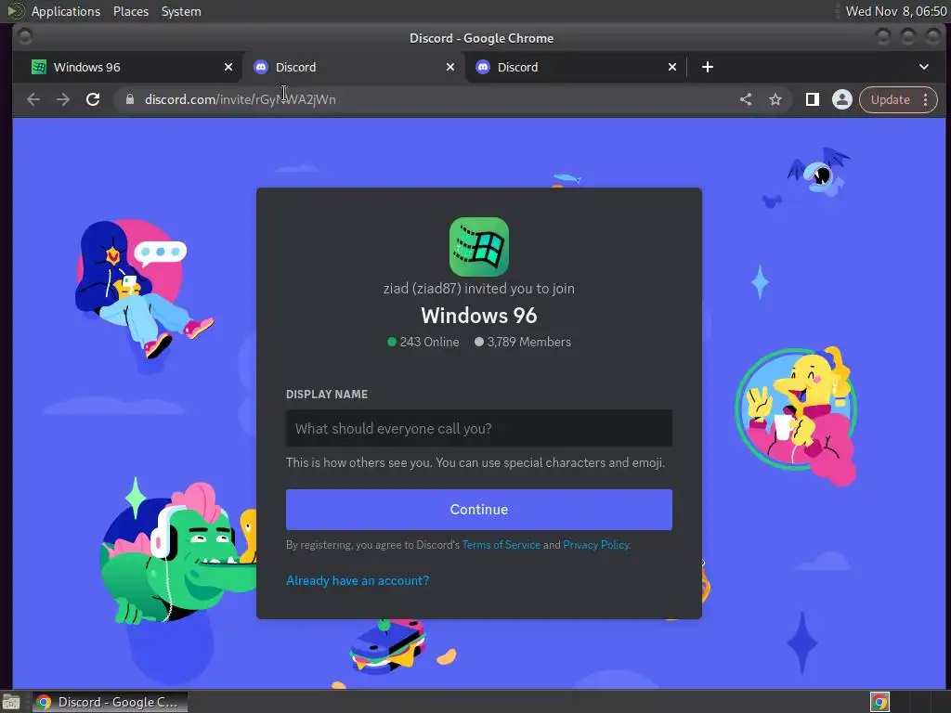Expand the tab search chevron
This screenshot has width=951, height=713.
tap(924, 67)
